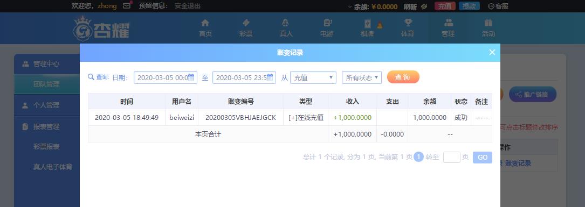Open the start date calendar picker icon

pyautogui.click(x=191, y=77)
